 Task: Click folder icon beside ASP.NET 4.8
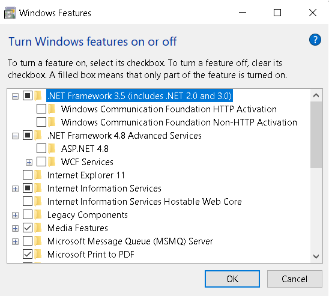52,149
